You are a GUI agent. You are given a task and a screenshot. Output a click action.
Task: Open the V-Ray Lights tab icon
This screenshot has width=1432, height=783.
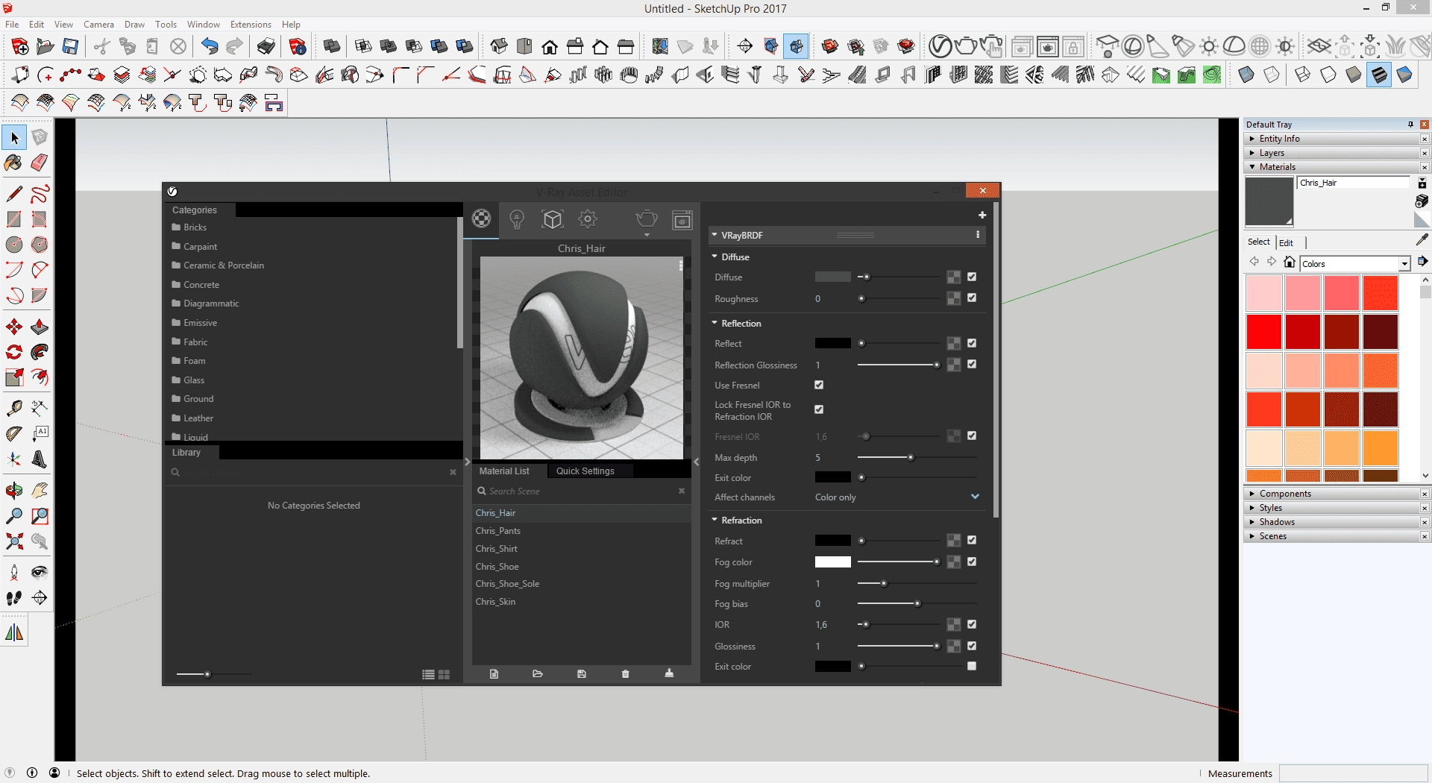click(517, 219)
